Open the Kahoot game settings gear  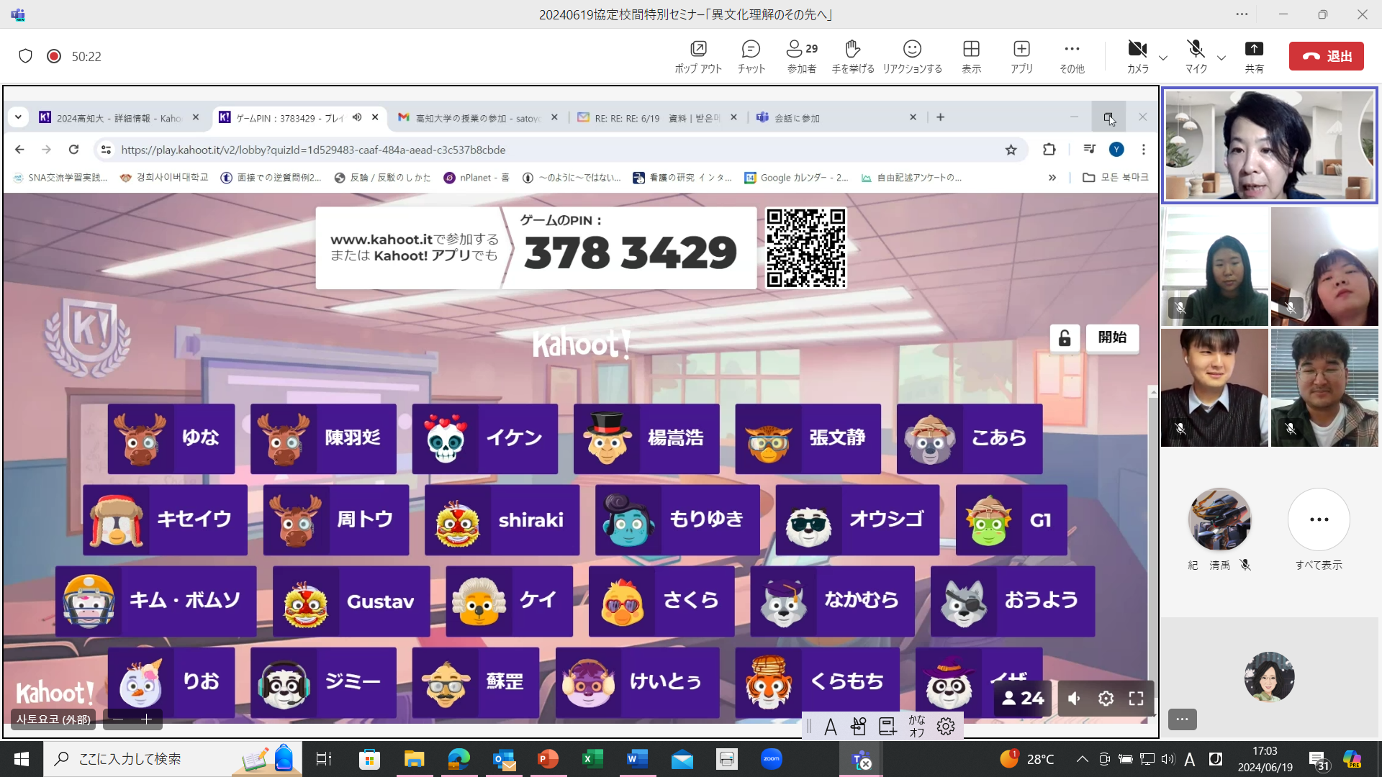point(1106,698)
